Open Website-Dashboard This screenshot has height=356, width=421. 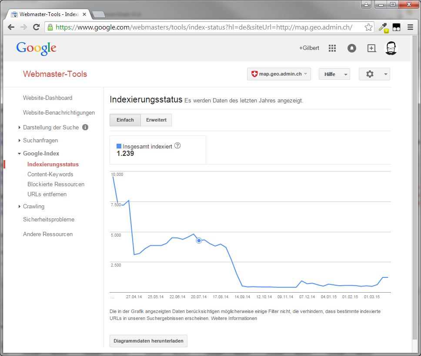(x=47, y=98)
